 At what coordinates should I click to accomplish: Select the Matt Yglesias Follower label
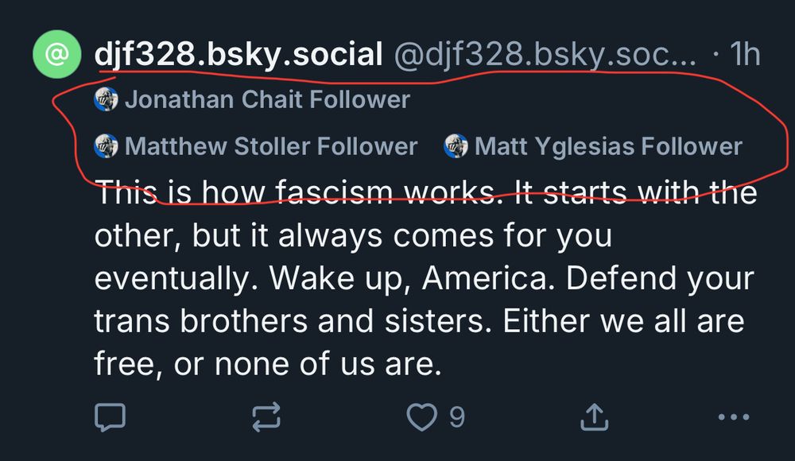pyautogui.click(x=608, y=146)
